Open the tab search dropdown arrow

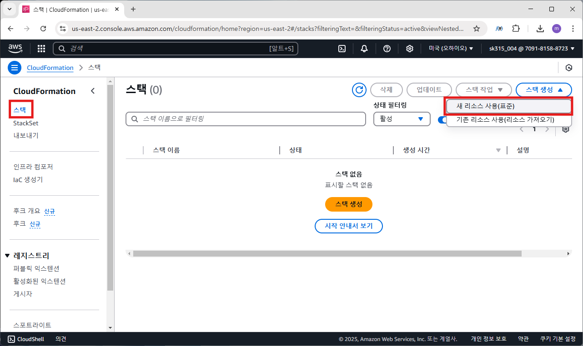(9, 9)
